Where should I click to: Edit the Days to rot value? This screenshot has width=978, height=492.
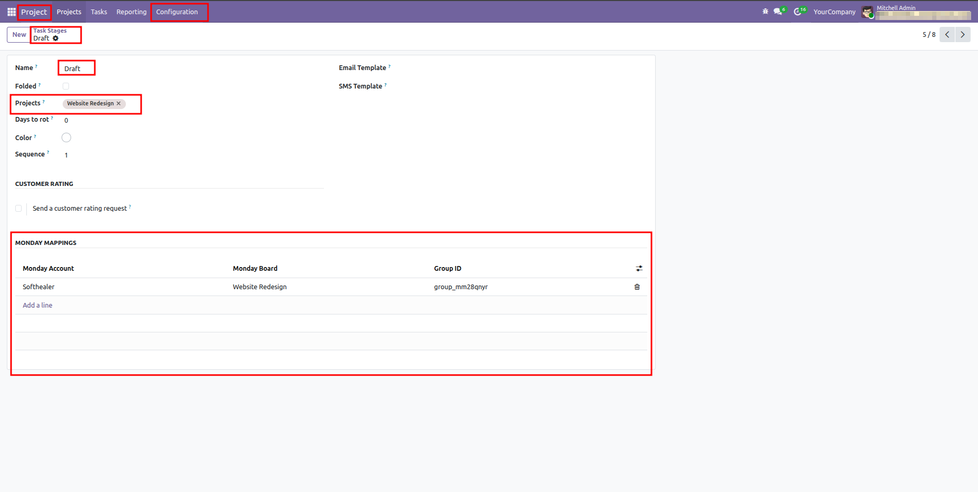[193, 120]
